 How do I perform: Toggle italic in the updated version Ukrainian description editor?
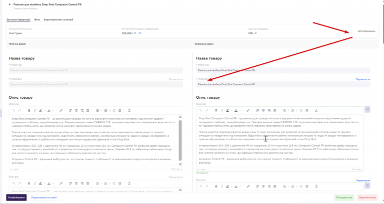pos(222,110)
